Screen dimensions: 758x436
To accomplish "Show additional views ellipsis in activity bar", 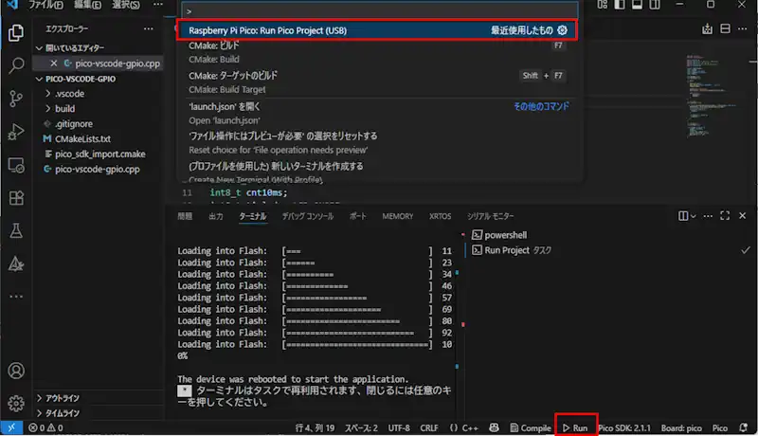I will pos(16,297).
